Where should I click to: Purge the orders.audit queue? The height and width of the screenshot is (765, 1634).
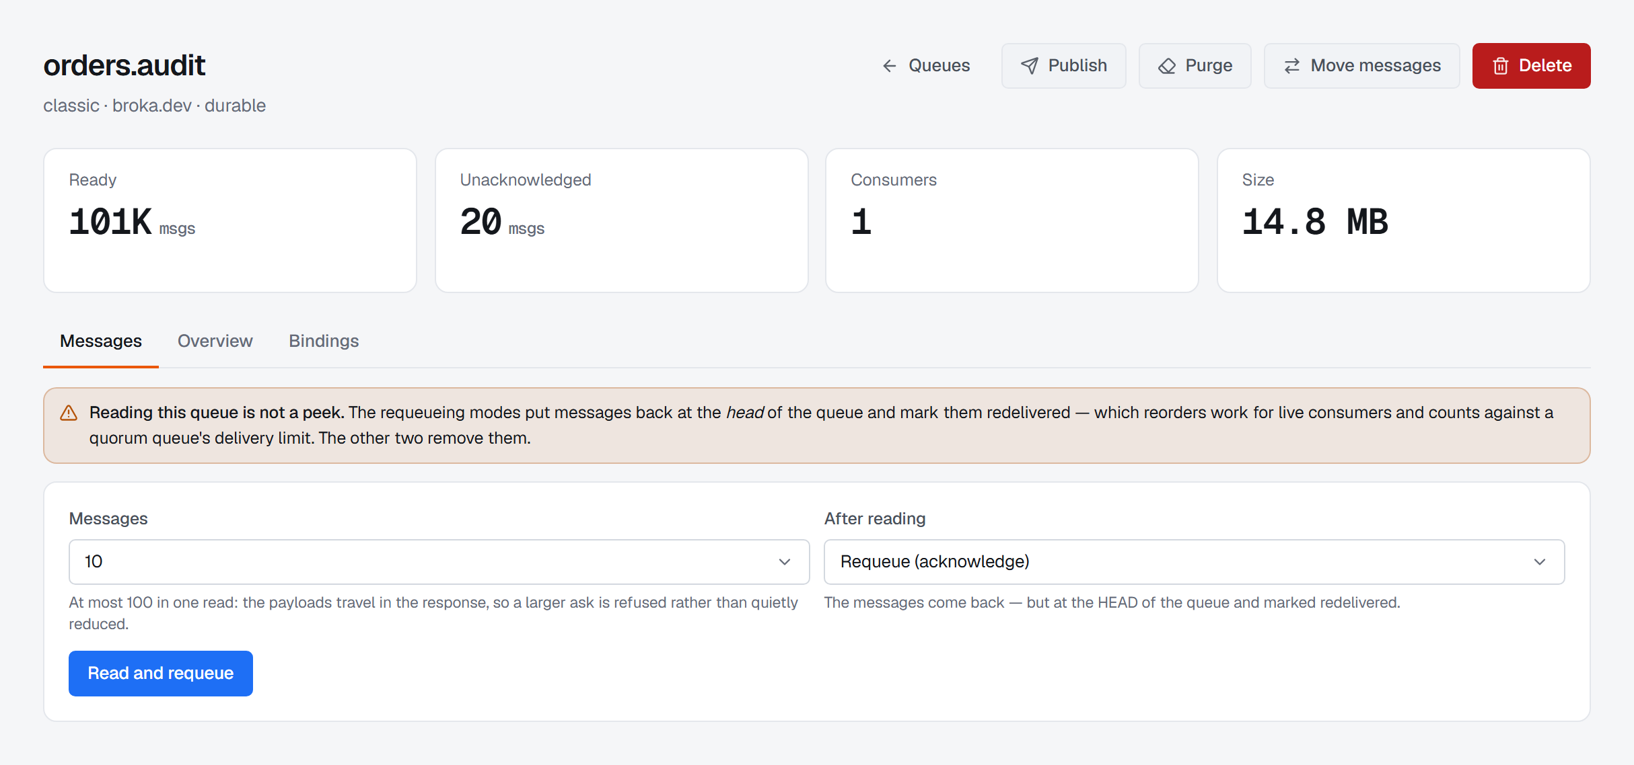(1195, 66)
